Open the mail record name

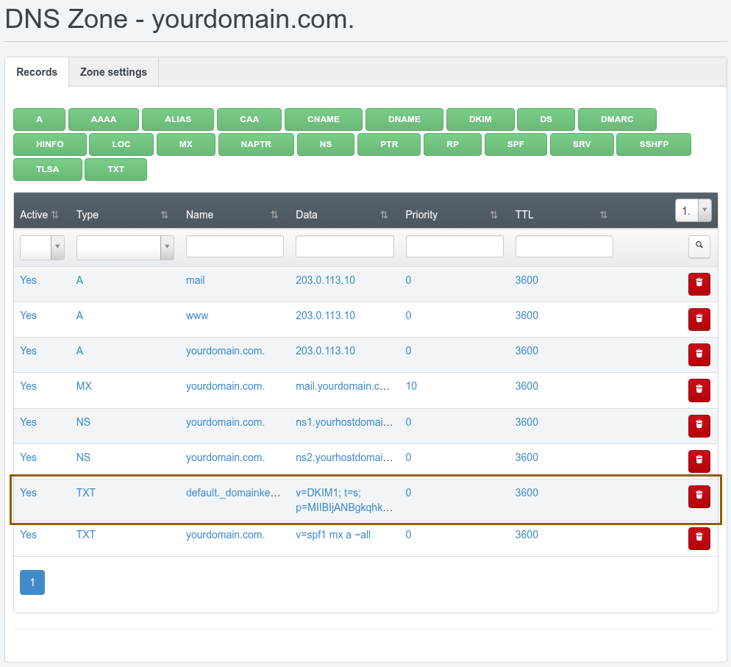pos(196,280)
